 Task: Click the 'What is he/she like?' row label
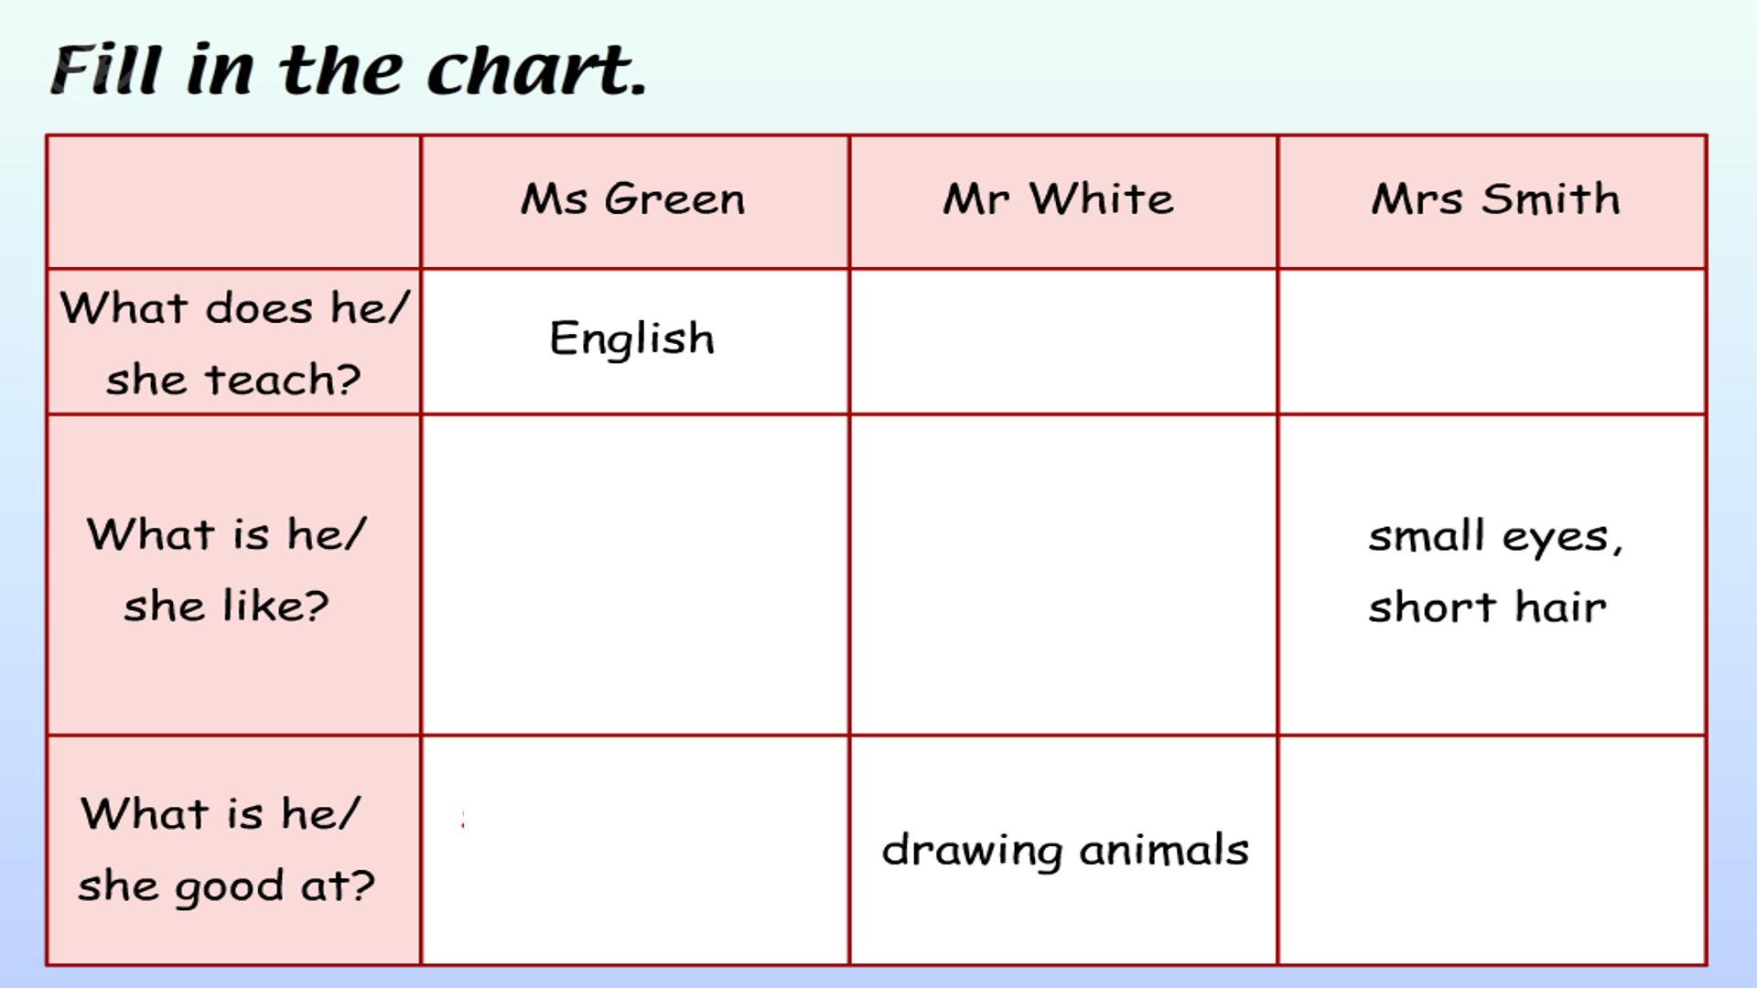234,575
